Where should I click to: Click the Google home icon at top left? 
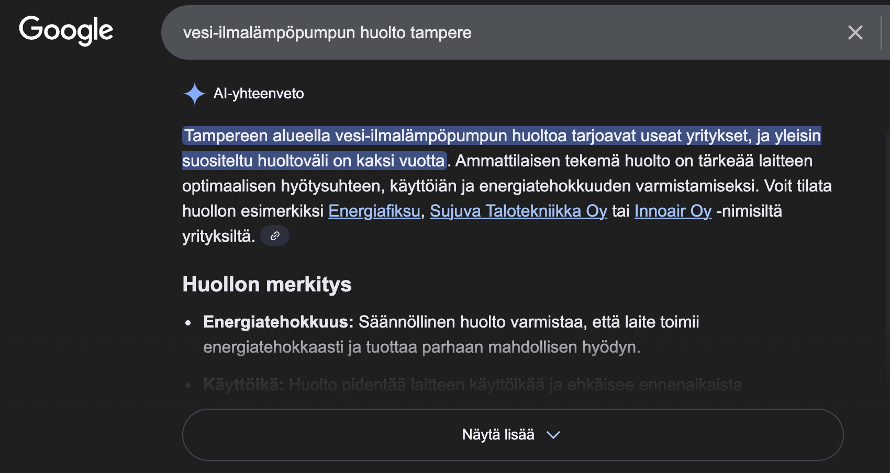pos(65,30)
